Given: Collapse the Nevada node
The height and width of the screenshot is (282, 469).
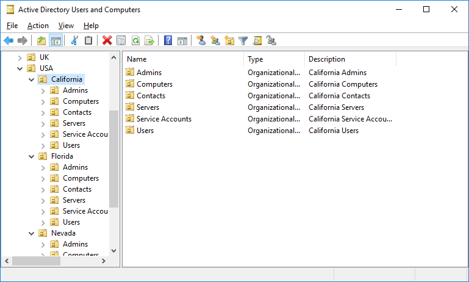Looking at the screenshot, I should pyautogui.click(x=31, y=234).
